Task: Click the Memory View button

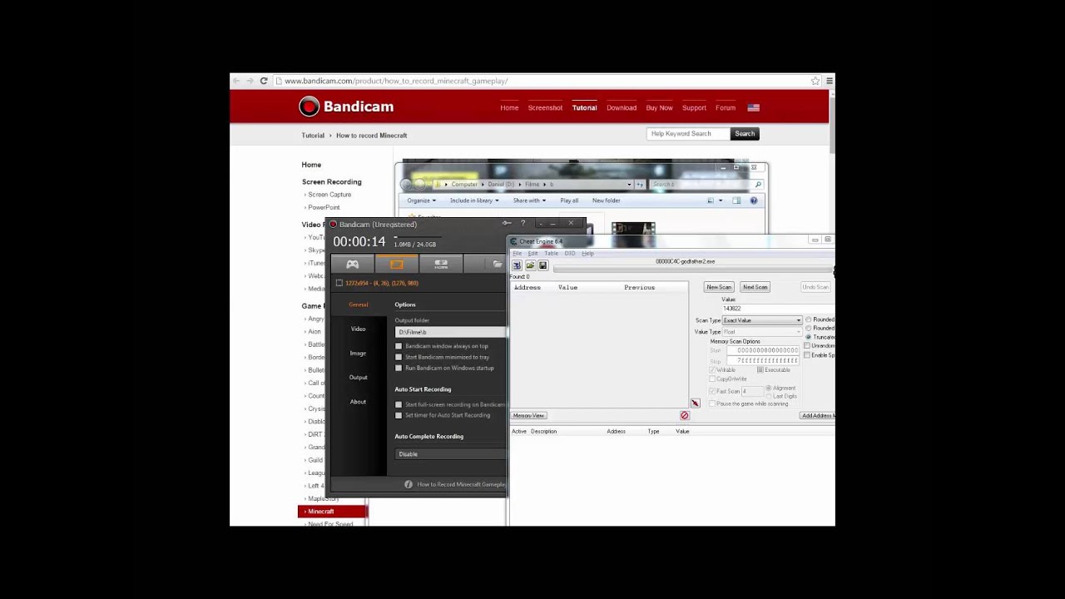Action: (x=528, y=415)
